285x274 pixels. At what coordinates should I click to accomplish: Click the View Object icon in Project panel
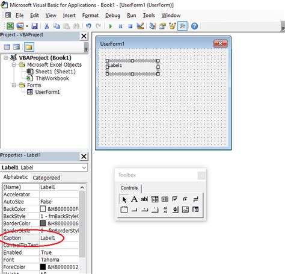[x=16, y=47]
